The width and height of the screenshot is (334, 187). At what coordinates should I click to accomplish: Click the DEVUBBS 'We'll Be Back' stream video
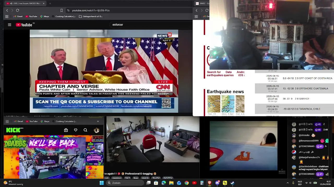54,157
